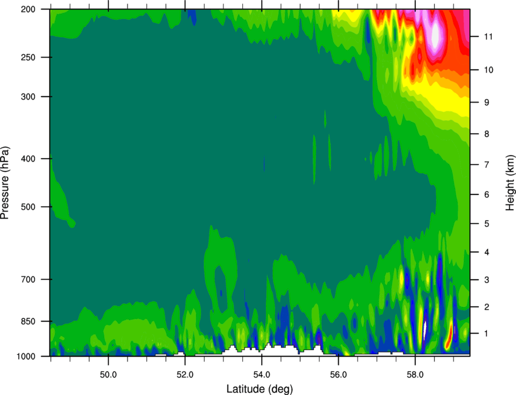The height and width of the screenshot is (395, 516).
Task: Click the 4 km height label
Action: pyautogui.click(x=487, y=252)
